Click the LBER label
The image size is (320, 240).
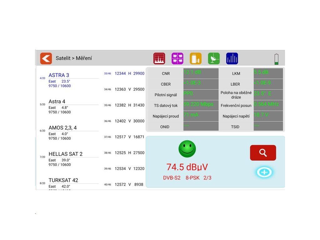235,84
